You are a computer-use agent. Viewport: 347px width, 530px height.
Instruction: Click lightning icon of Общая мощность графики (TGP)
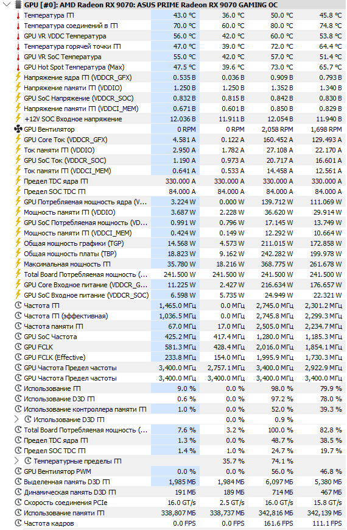(x=18, y=243)
